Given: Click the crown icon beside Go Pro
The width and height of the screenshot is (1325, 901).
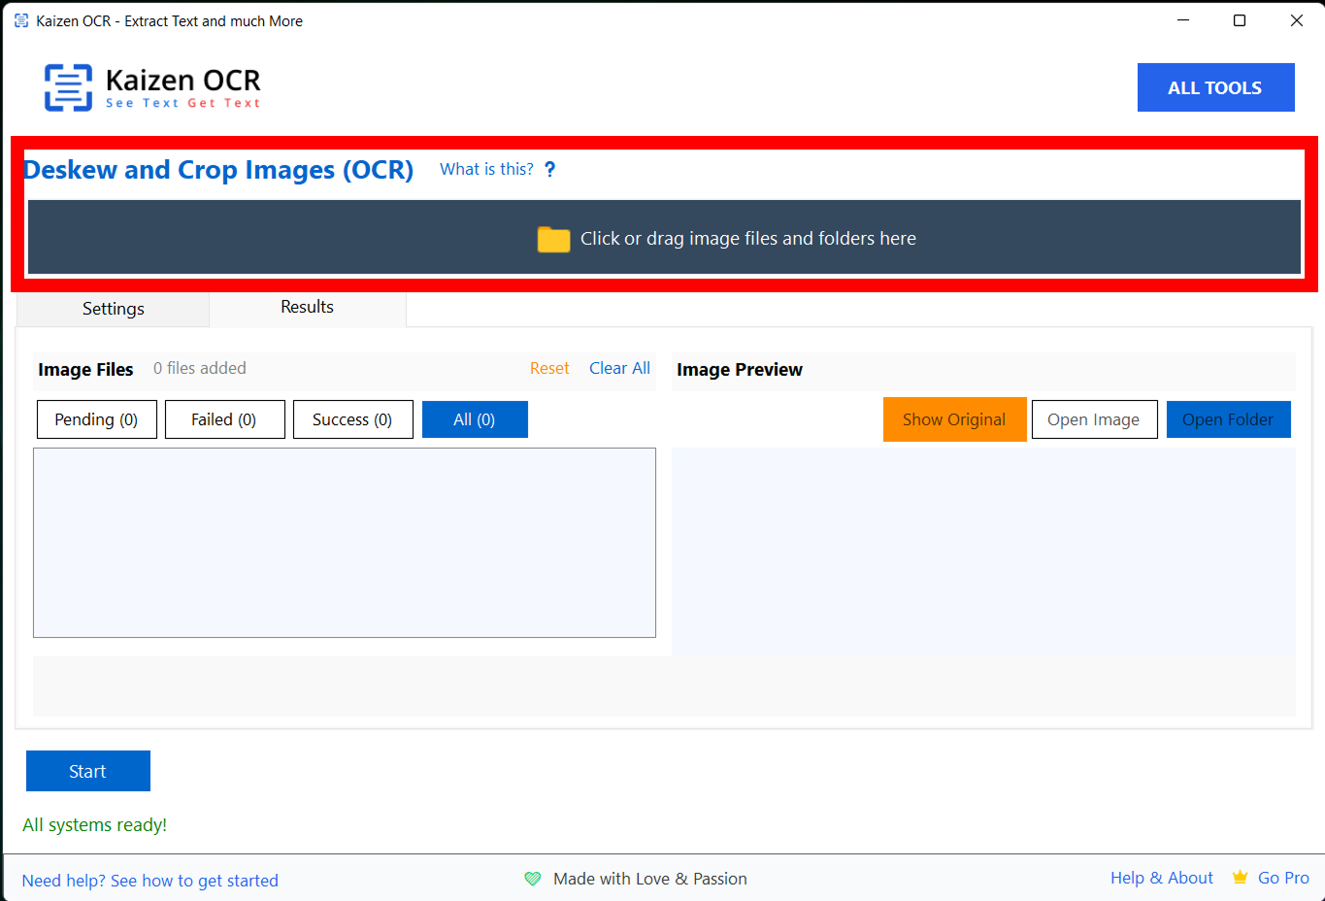Looking at the screenshot, I should (1240, 878).
